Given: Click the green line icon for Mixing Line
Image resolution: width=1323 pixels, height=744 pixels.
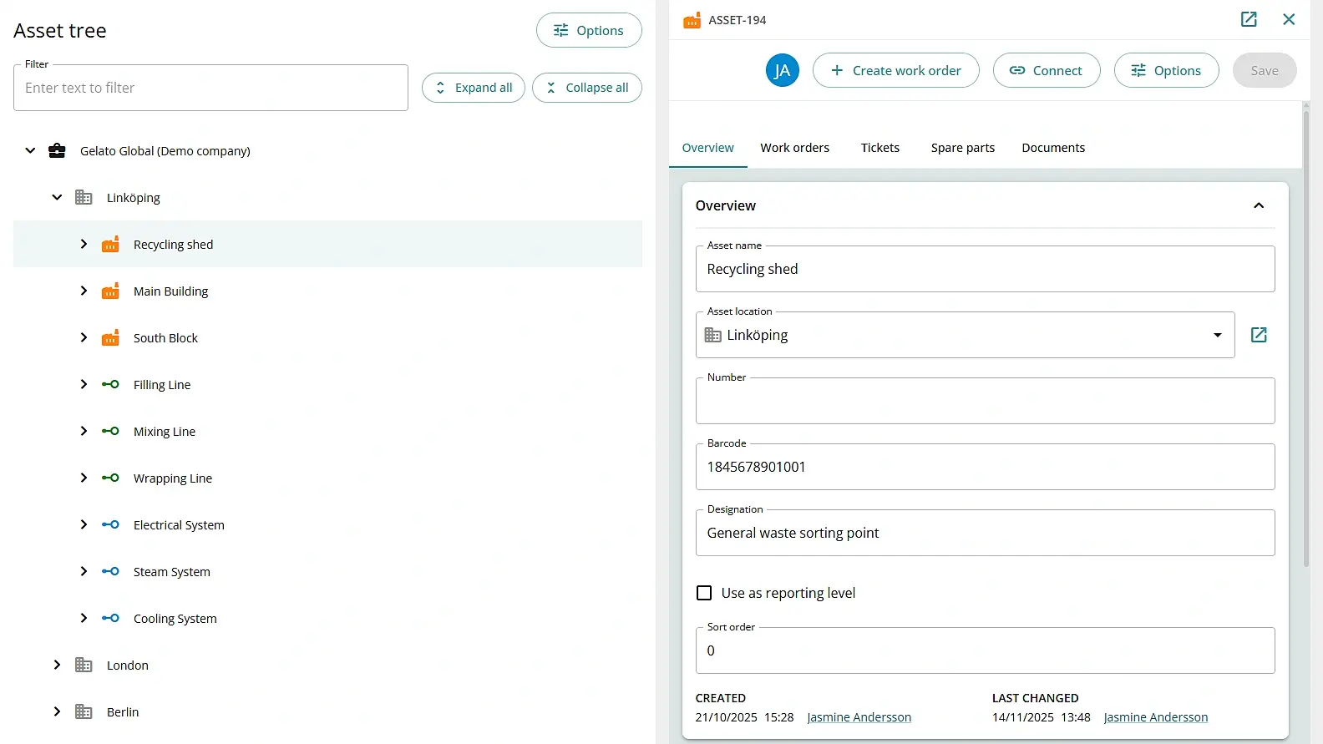Looking at the screenshot, I should pyautogui.click(x=110, y=432).
